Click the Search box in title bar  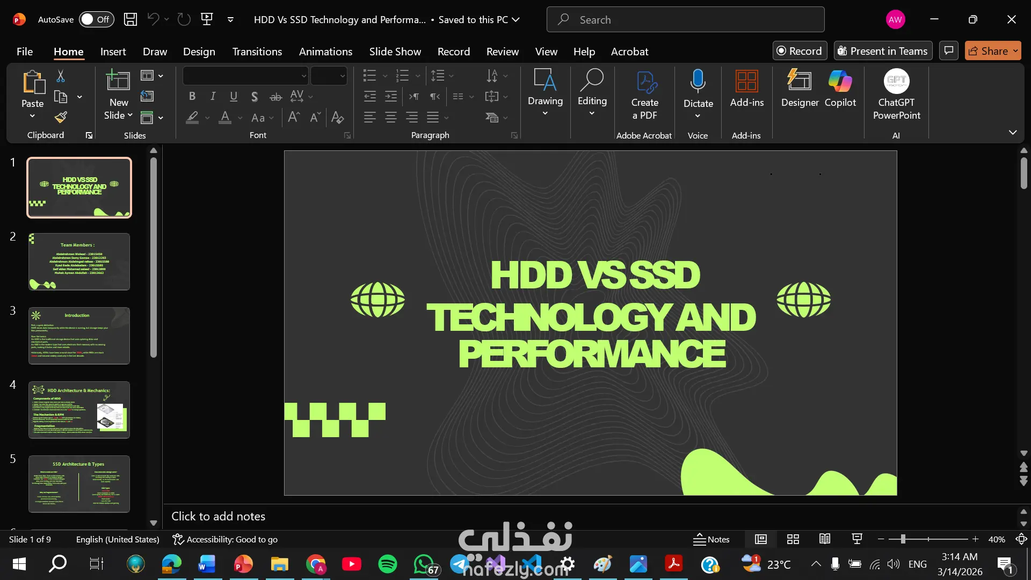click(x=685, y=19)
